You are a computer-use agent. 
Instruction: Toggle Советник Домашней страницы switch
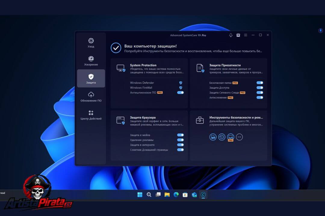(x=180, y=150)
